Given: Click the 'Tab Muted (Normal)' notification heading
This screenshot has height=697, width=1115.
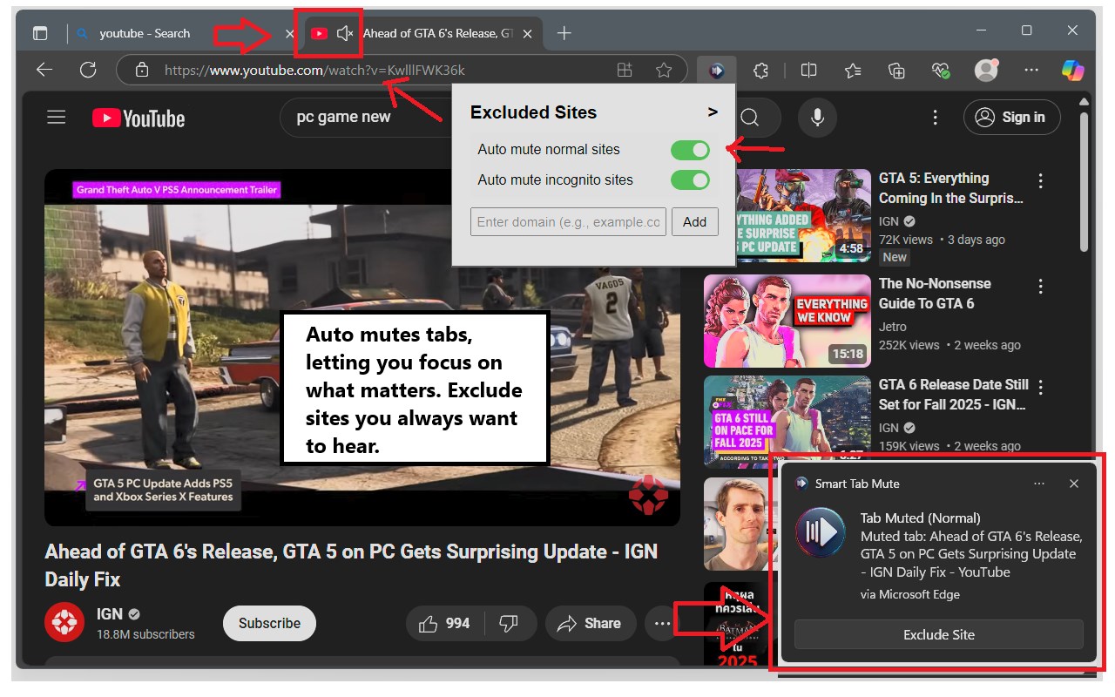Looking at the screenshot, I should 920,518.
